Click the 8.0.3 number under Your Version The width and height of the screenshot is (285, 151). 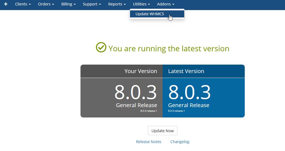pos(136,92)
